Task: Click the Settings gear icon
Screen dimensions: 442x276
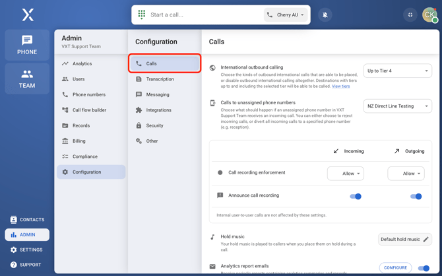Action: point(14,250)
